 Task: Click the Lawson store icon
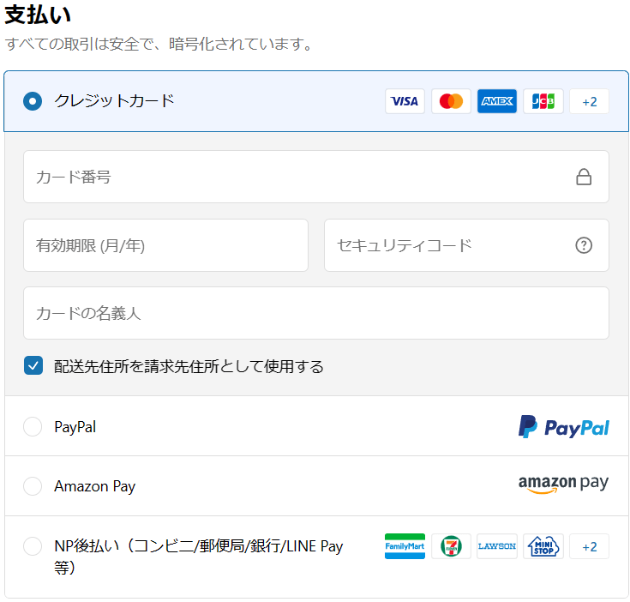pos(497,546)
